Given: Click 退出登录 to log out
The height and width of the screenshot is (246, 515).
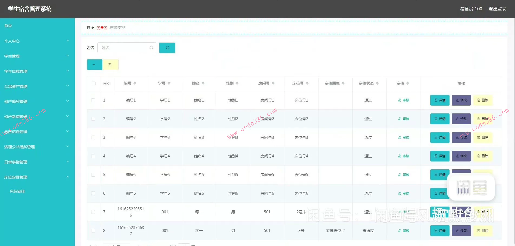Looking at the screenshot, I should click(x=497, y=9).
